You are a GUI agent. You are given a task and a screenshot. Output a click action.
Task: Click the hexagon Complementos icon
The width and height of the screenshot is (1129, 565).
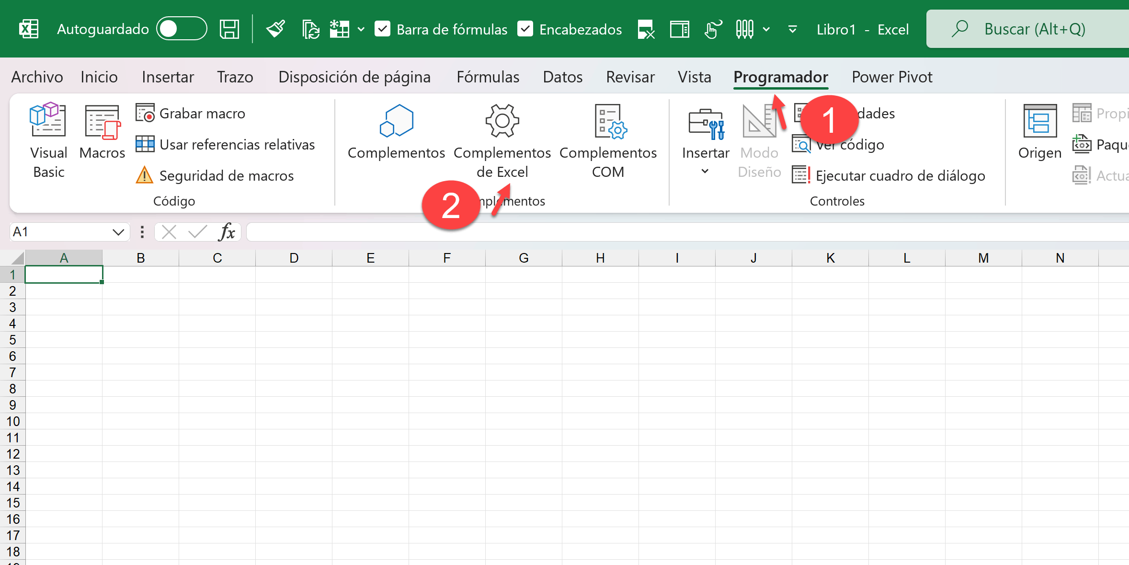pos(396,121)
